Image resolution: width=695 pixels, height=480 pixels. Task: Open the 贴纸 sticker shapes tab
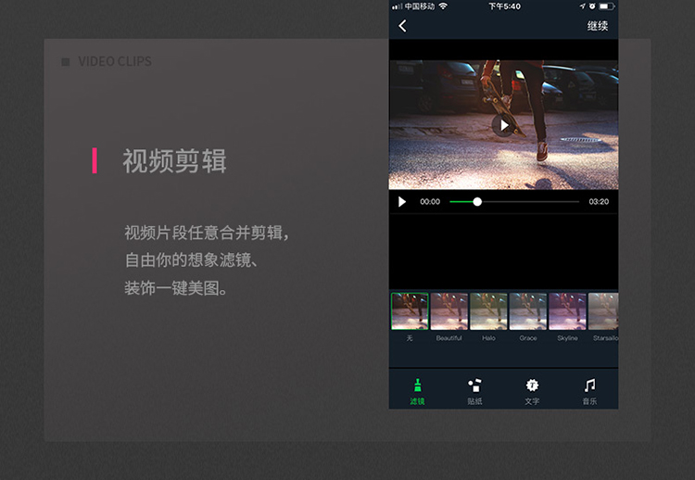[x=474, y=391]
